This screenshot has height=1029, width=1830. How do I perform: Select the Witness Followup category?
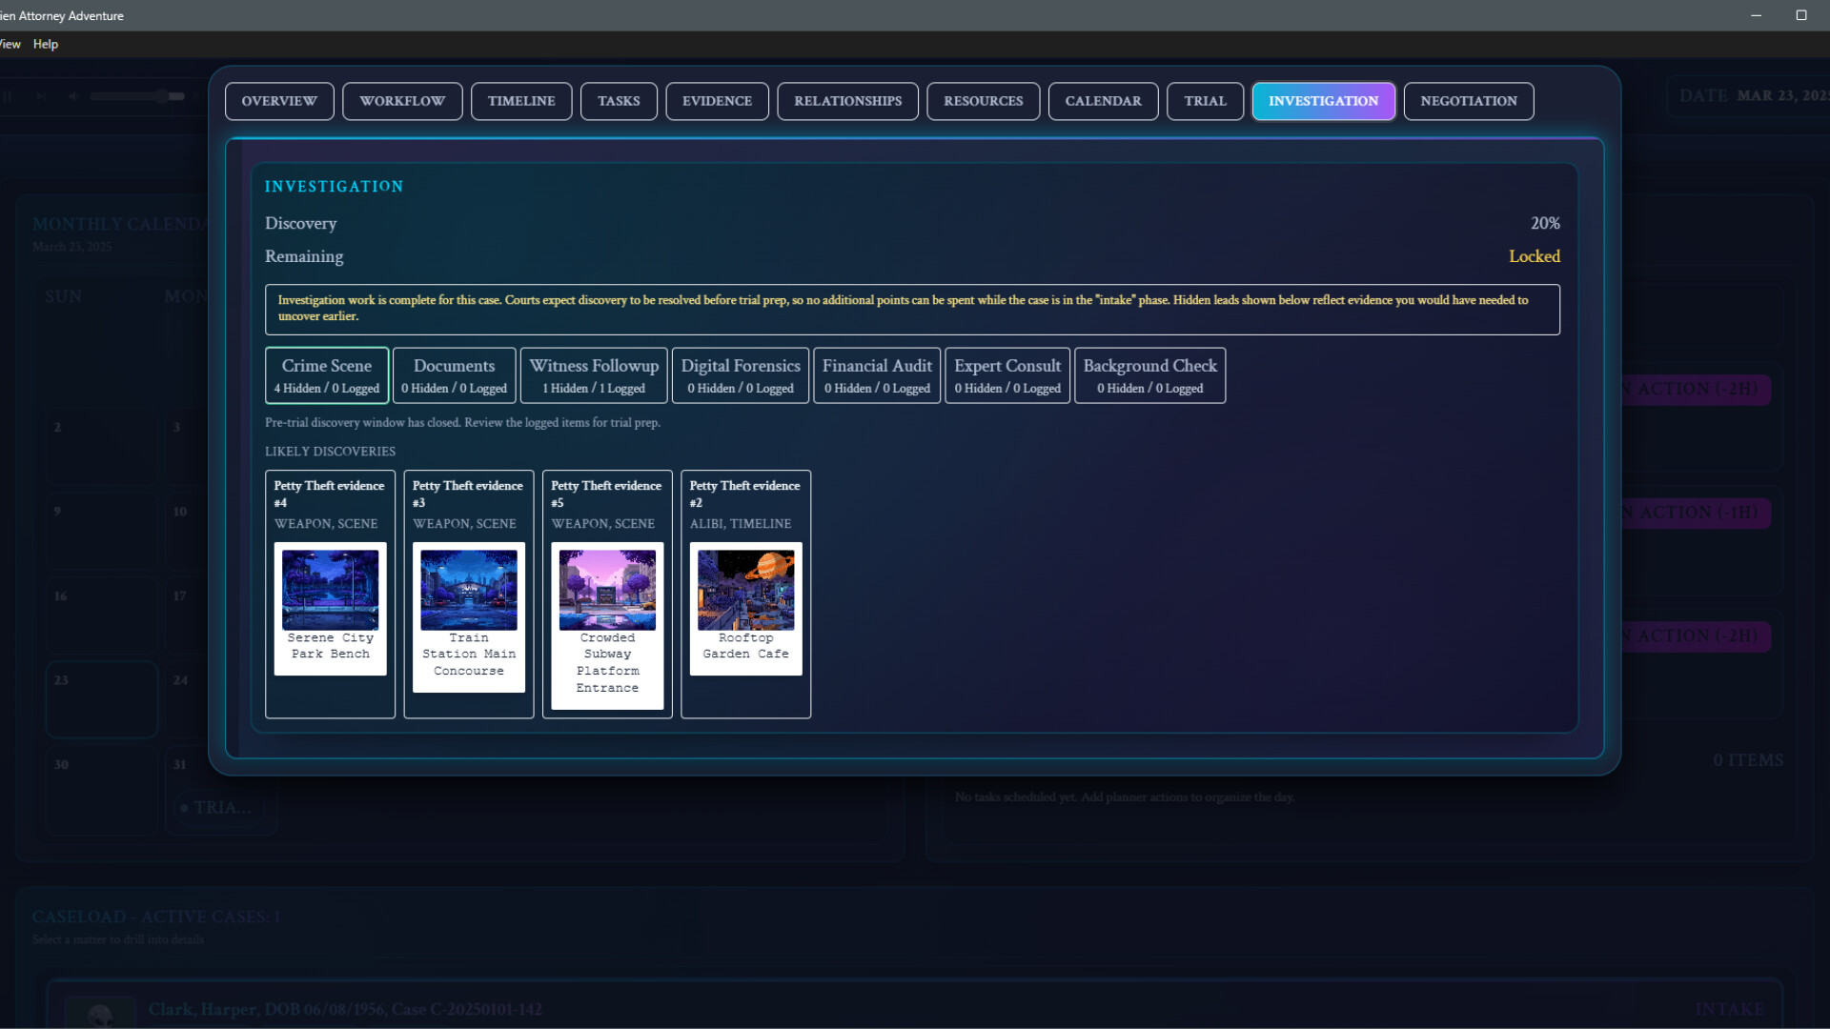click(x=593, y=374)
